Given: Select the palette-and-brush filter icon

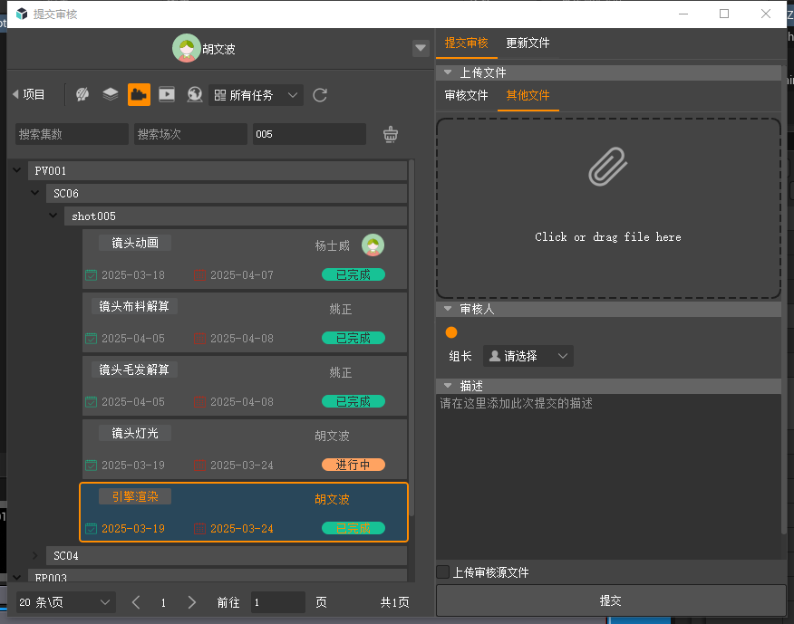Looking at the screenshot, I should click(x=82, y=94).
